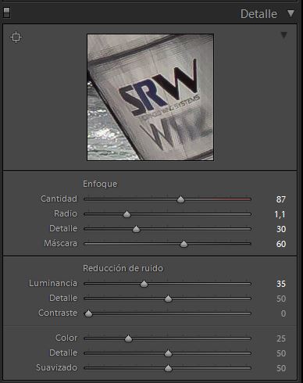The width and height of the screenshot is (303, 383).
Task: Click the Cantidad label
Action: (x=59, y=199)
